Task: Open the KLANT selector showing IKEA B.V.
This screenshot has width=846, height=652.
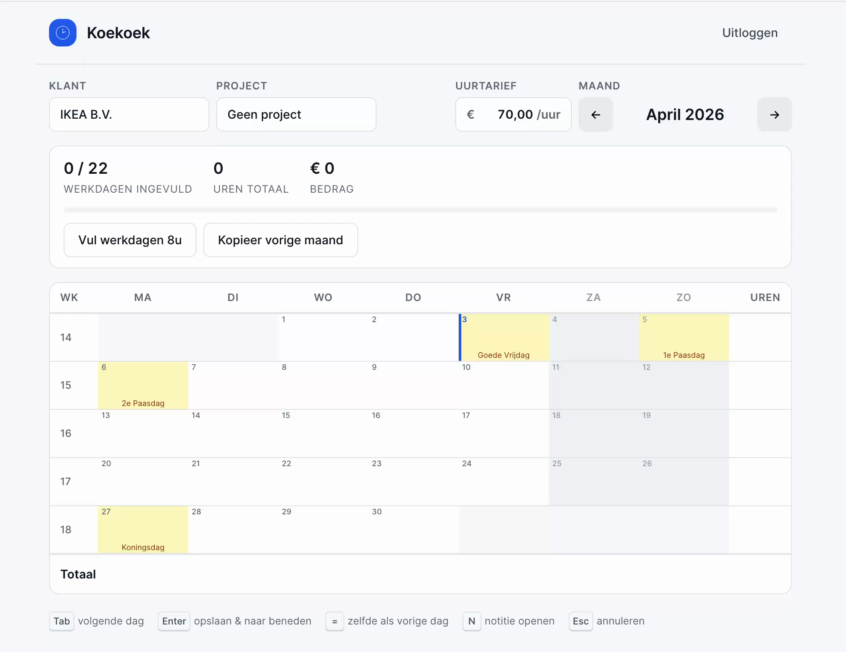Action: [129, 114]
